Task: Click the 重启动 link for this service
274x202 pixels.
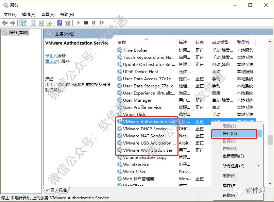Action: click(51, 62)
